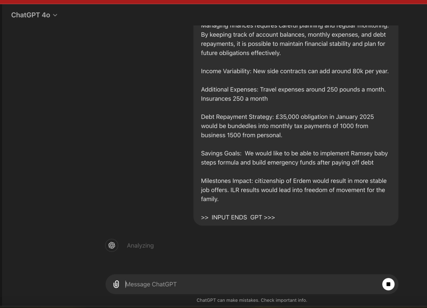Open the ChatGPT 4o model dropdown

[x=34, y=15]
